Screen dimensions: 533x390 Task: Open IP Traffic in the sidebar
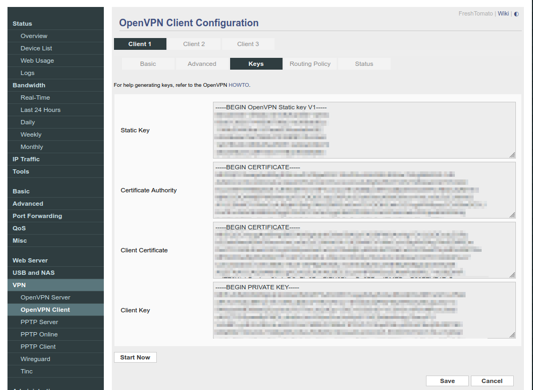click(56, 159)
